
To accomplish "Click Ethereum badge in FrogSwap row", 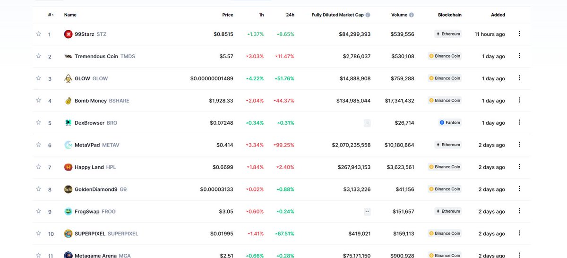I will click(x=448, y=212).
